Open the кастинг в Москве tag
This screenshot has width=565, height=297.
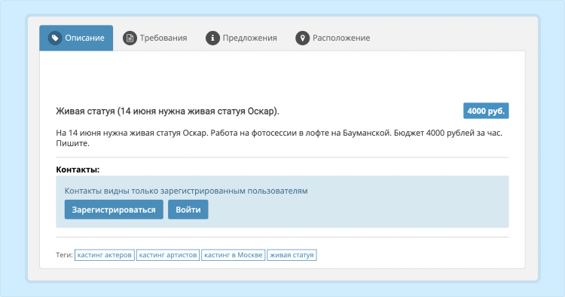point(233,255)
